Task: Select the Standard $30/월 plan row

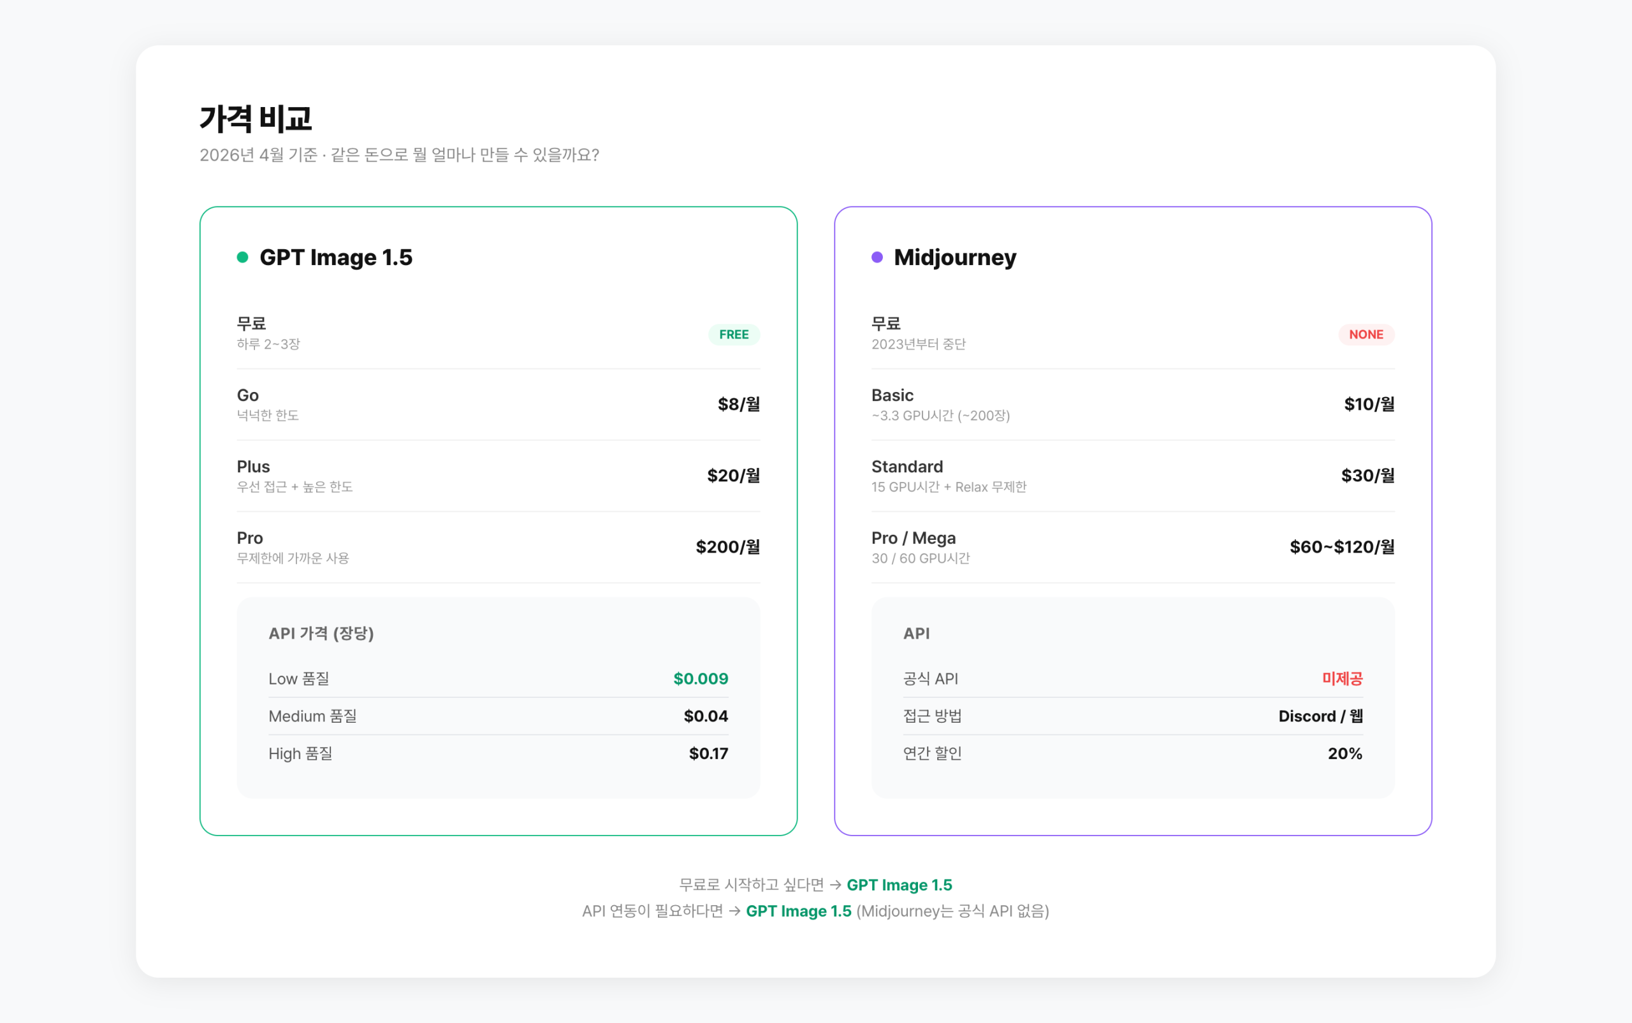Action: click(x=1133, y=475)
